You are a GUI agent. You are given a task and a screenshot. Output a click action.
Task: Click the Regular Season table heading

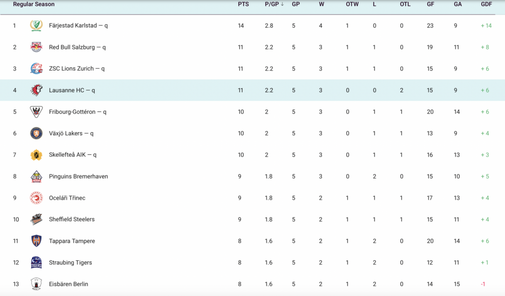34,4
